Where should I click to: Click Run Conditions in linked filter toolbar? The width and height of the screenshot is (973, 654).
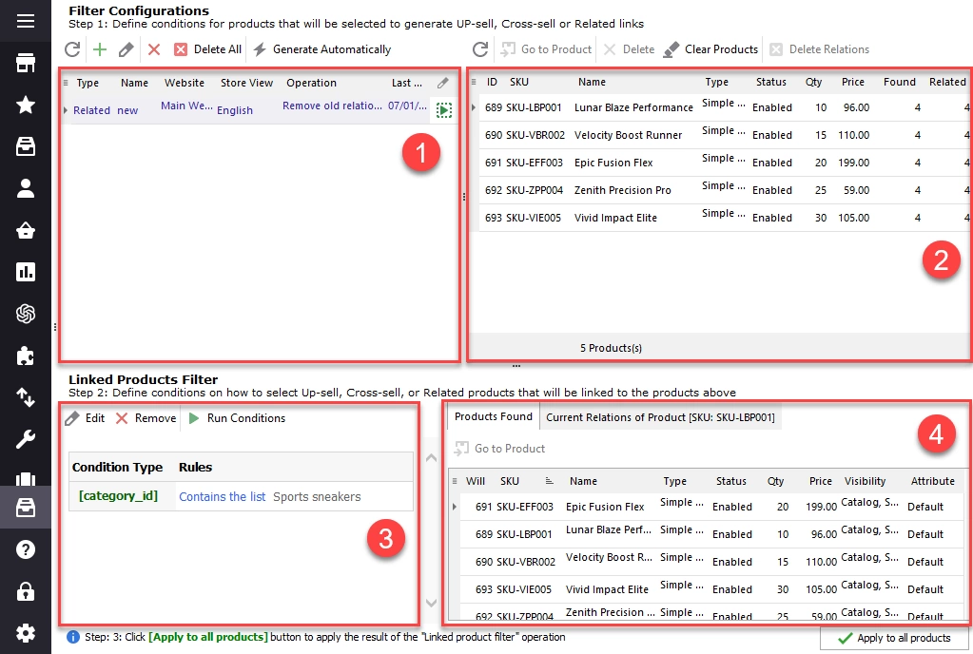[x=237, y=418]
